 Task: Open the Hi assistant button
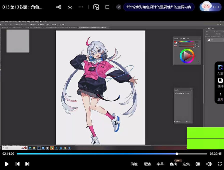[x=211, y=7]
